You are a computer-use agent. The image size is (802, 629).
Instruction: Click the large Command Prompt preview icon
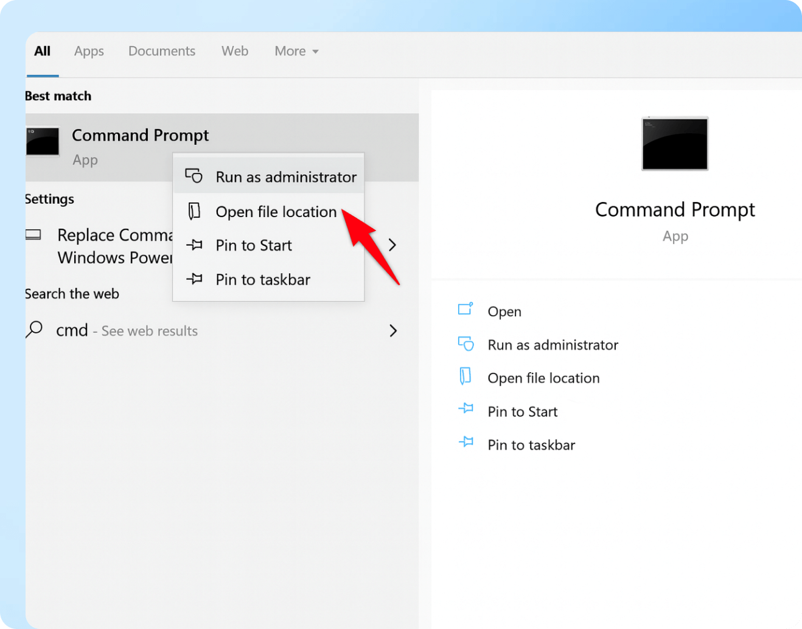[675, 144]
